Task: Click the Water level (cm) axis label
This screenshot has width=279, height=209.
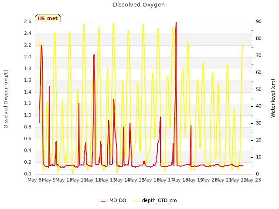Action: 273,98
